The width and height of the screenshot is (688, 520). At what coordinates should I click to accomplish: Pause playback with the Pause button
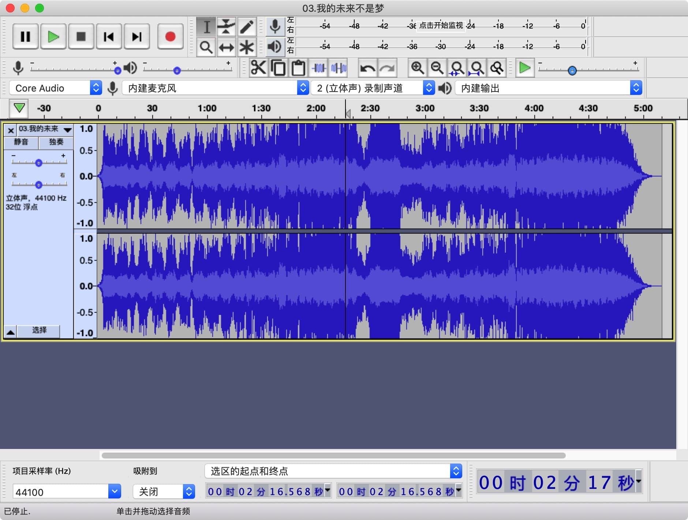coord(25,37)
